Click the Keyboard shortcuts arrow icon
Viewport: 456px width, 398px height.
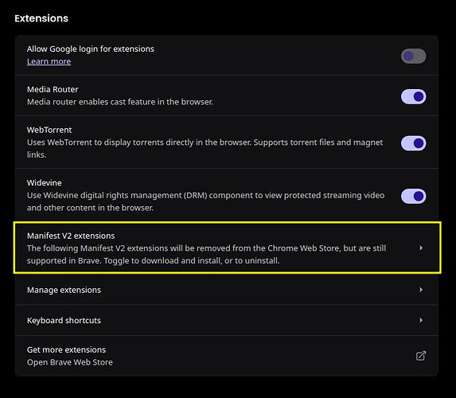(x=421, y=320)
